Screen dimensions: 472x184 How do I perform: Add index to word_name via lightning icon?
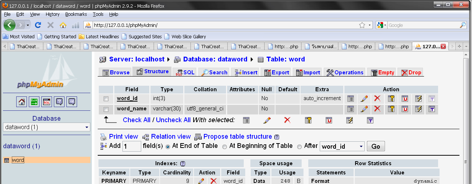tap(418, 109)
